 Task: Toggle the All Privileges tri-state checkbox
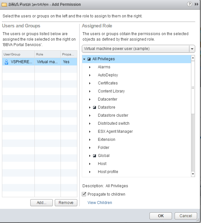89,59
